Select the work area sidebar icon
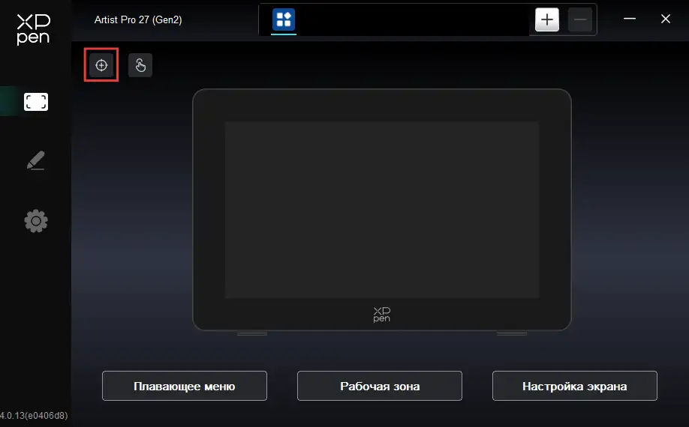The height and width of the screenshot is (427, 689). coord(35,102)
